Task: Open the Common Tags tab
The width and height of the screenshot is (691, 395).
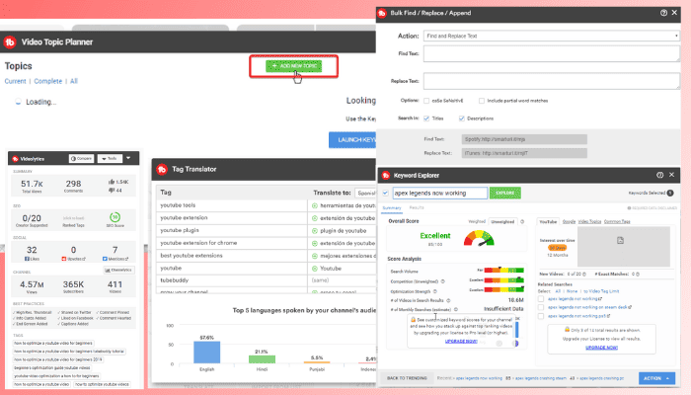Action: pos(617,222)
